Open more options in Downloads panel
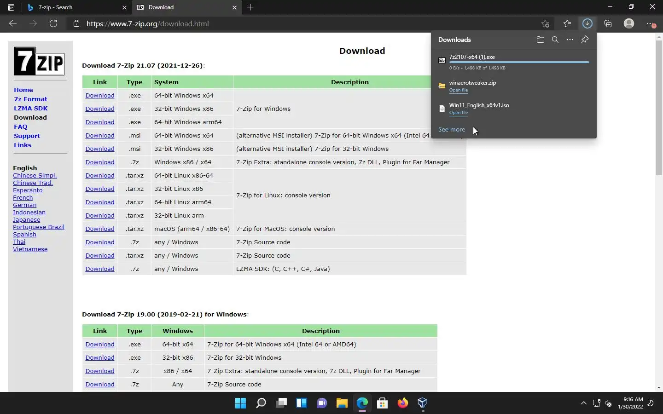663x414 pixels. point(570,40)
